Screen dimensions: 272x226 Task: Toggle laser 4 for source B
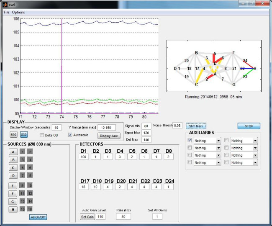point(30,159)
